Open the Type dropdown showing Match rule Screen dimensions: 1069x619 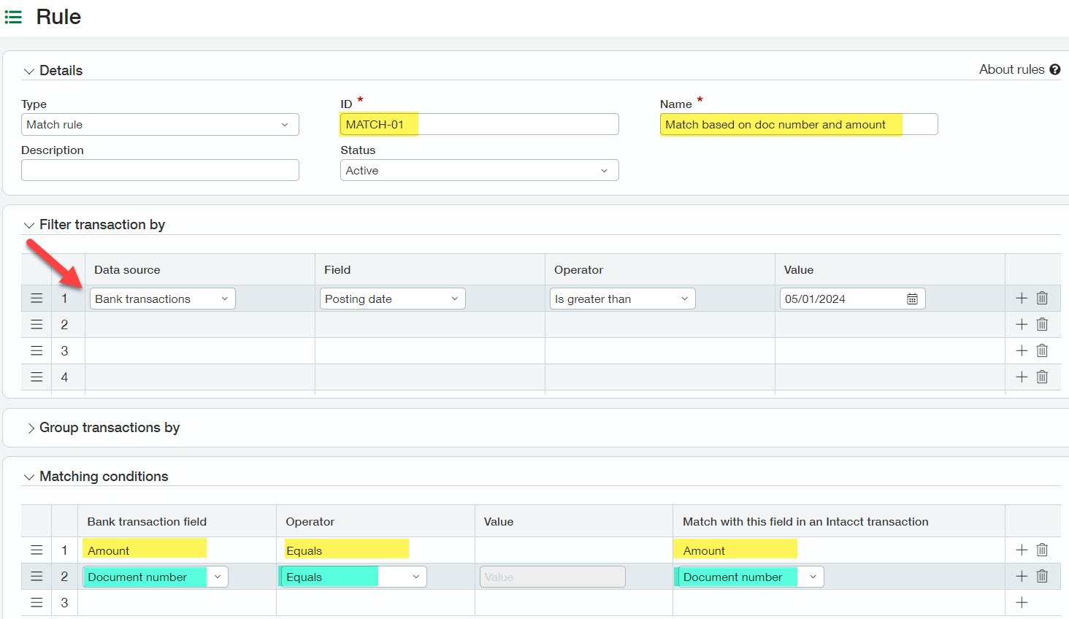click(160, 125)
